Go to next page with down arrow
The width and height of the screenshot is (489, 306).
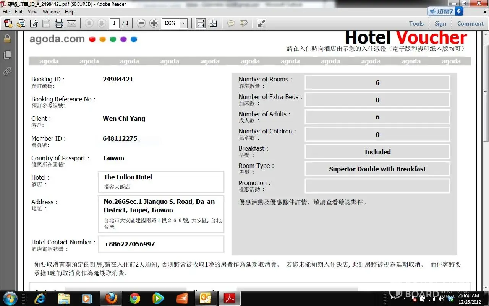102,23
